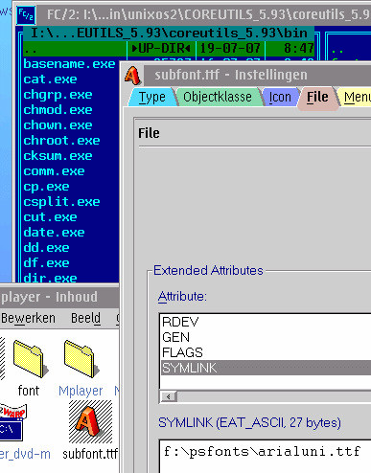Click the font folder name label
Screen dimensions: 371x473
pos(29,391)
